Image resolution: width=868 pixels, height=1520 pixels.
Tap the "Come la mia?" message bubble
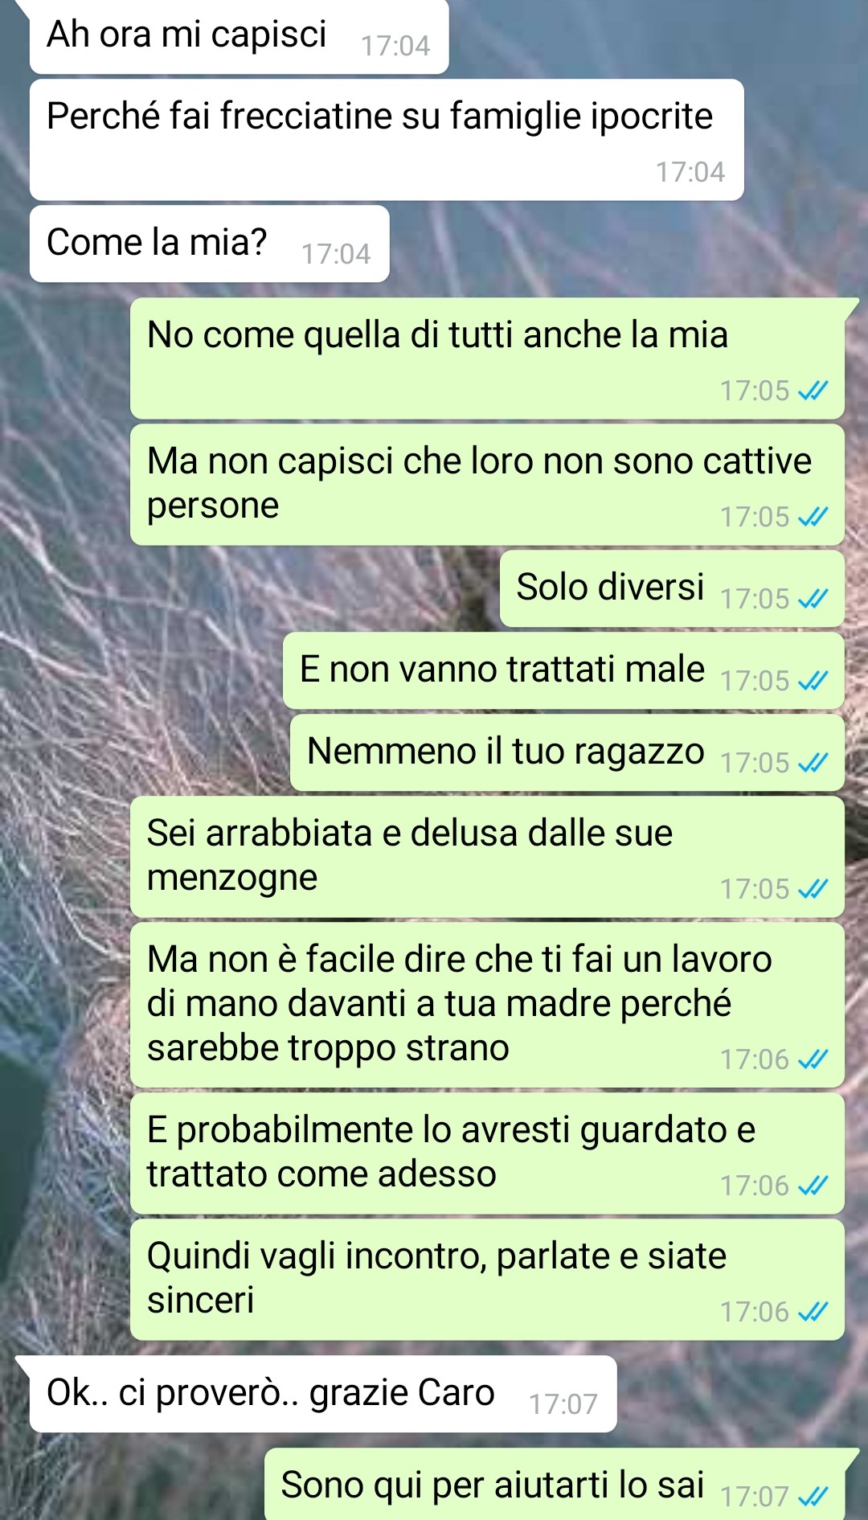click(x=210, y=244)
